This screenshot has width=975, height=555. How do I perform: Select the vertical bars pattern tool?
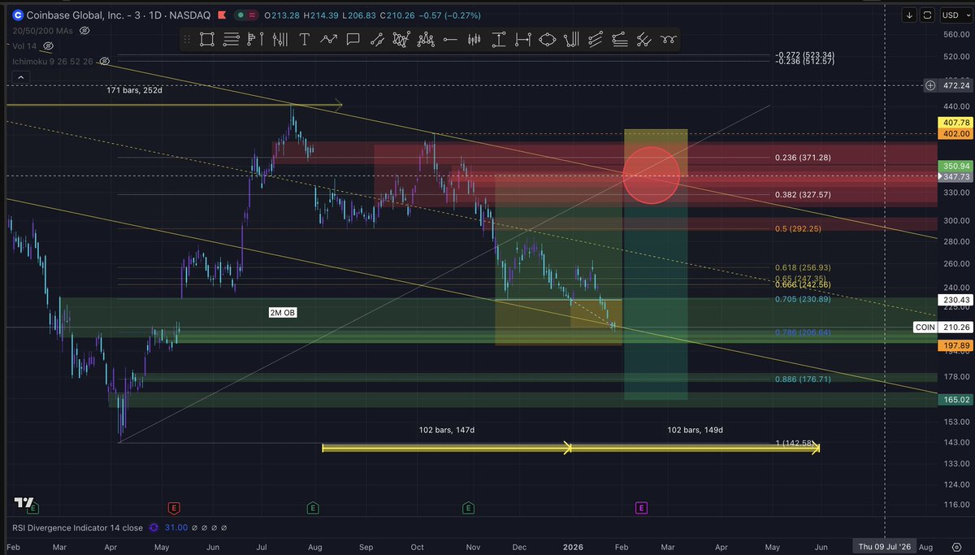279,39
